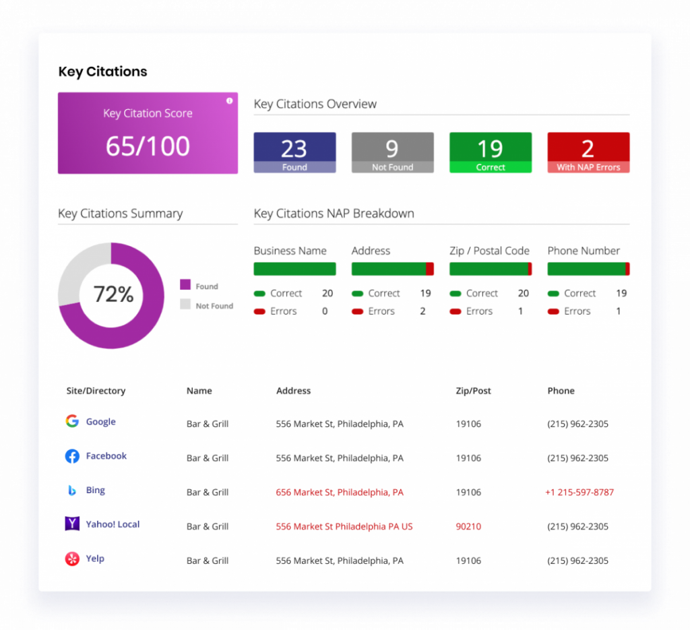Image resolution: width=690 pixels, height=630 pixels.
Task: Click the Address column header in the table
Action: tap(294, 391)
